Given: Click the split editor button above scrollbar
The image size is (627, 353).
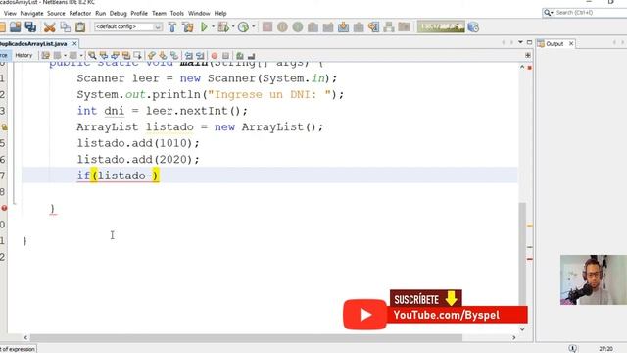Looking at the screenshot, I should point(528,55).
